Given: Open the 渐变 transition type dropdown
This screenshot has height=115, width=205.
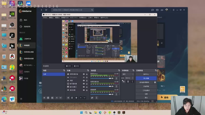Looking at the screenshot, I should pyautogui.click(x=128, y=74).
